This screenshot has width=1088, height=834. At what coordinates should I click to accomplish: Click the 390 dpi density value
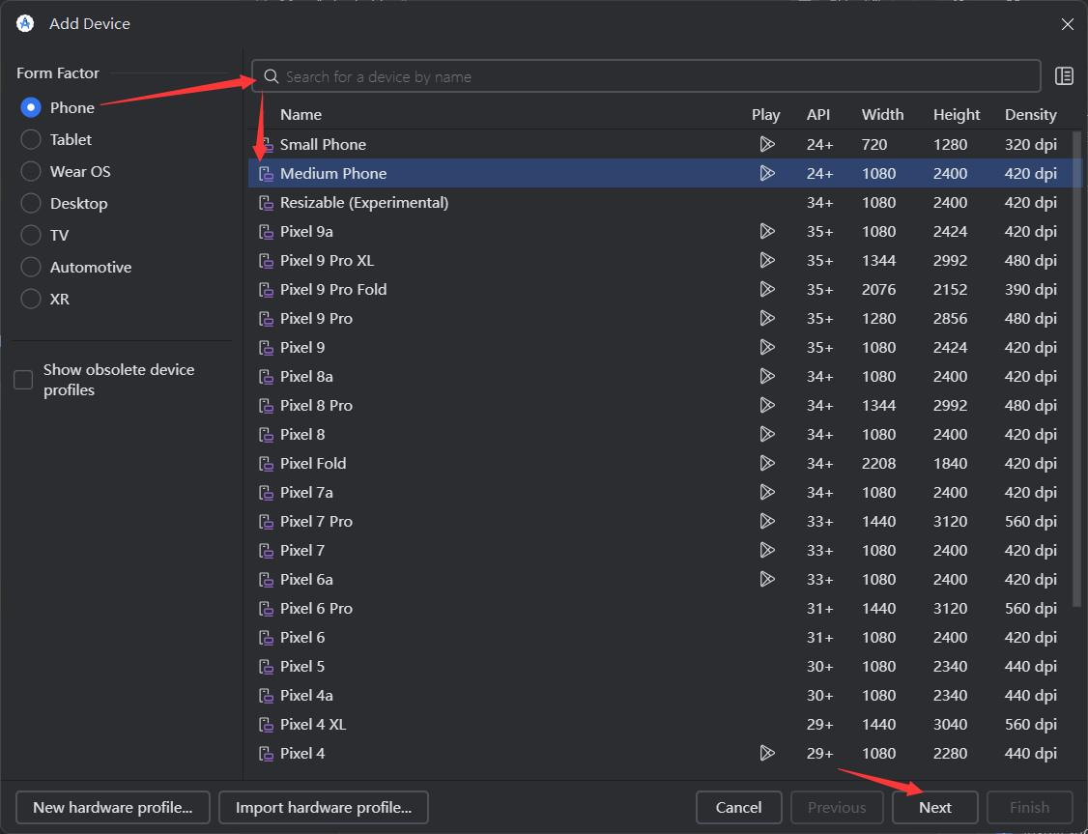point(1030,289)
